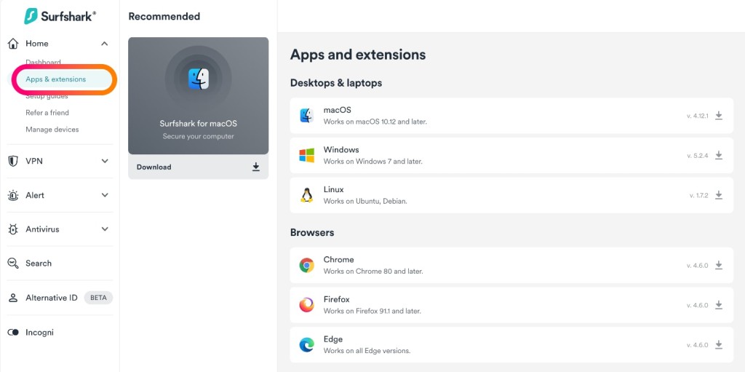This screenshot has height=372, width=745.
Task: Expand the VPN section chevron
Action: click(105, 161)
